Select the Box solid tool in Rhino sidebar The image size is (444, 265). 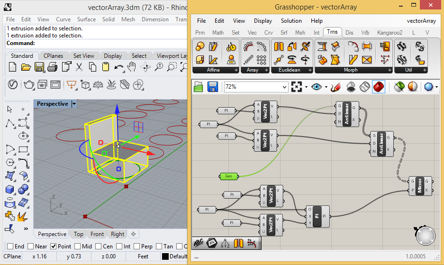pos(9,189)
